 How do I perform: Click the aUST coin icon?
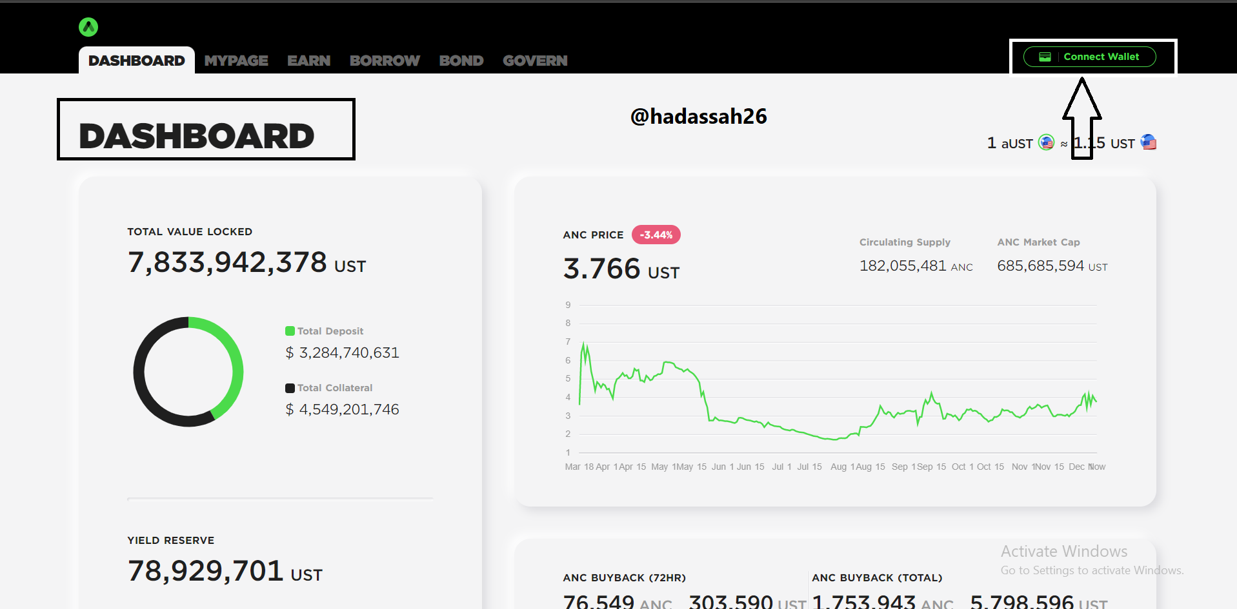coord(1046,142)
